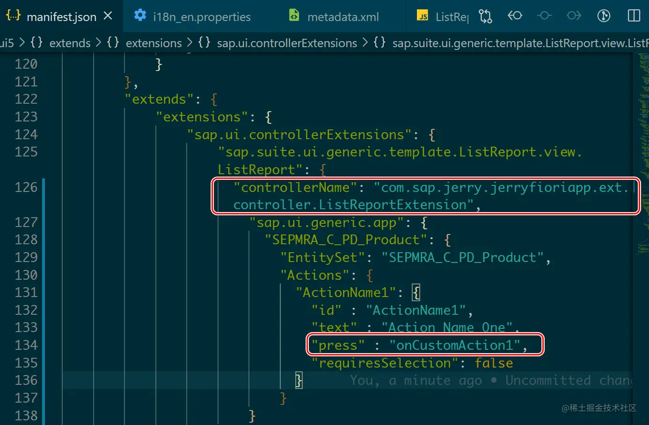
Task: Go to the next change arrow icon
Action: (x=574, y=16)
